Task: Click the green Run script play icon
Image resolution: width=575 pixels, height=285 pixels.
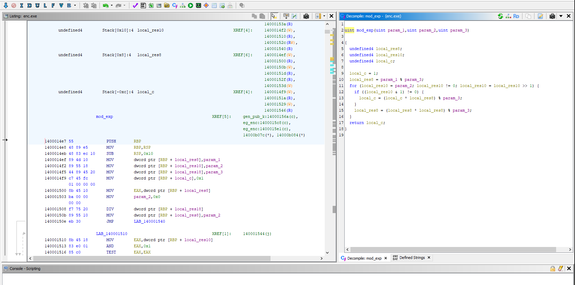Action: (x=191, y=5)
